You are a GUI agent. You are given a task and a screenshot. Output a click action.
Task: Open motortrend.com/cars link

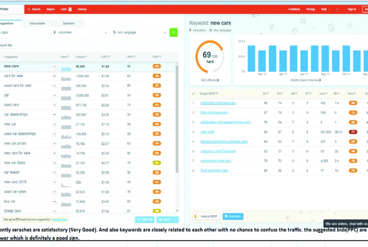point(215,161)
